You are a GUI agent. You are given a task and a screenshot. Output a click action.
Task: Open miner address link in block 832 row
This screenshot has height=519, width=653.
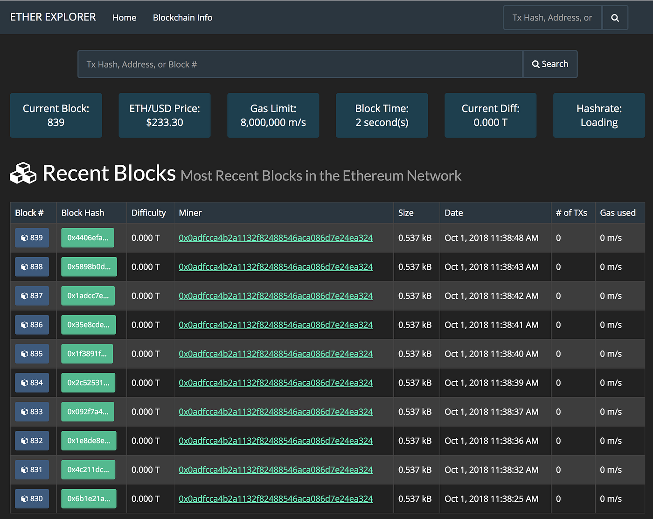pyautogui.click(x=276, y=441)
